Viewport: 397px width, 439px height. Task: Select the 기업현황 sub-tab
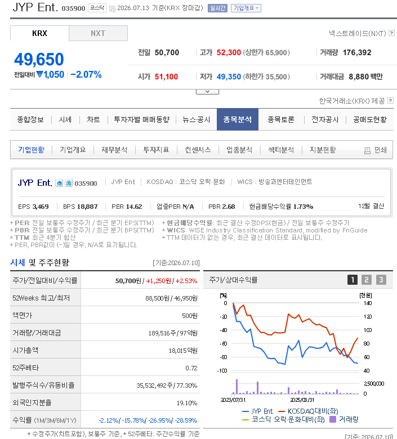31,150
